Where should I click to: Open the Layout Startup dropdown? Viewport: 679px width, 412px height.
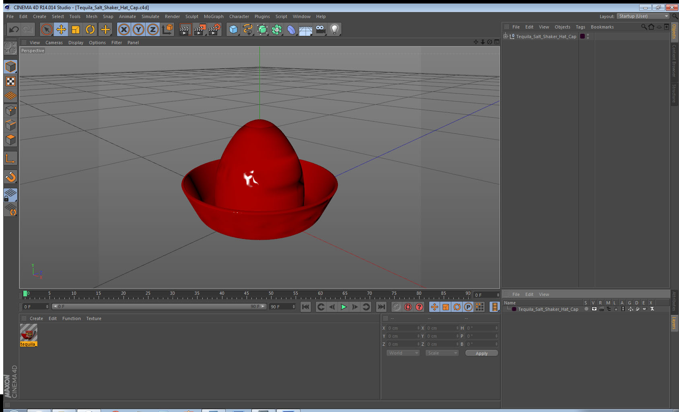coord(643,16)
